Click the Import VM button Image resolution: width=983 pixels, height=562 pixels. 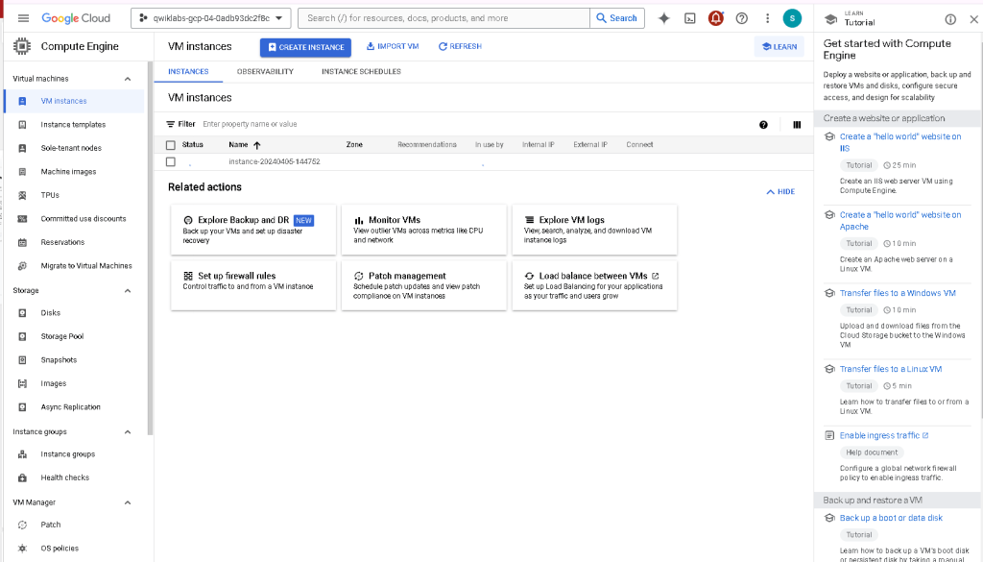[x=393, y=46]
